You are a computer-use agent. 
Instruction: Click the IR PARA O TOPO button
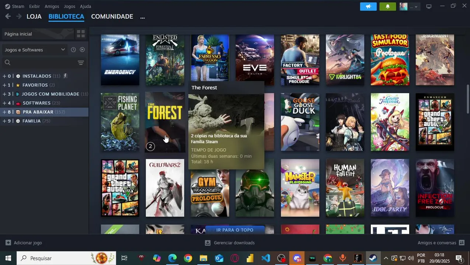(x=235, y=230)
